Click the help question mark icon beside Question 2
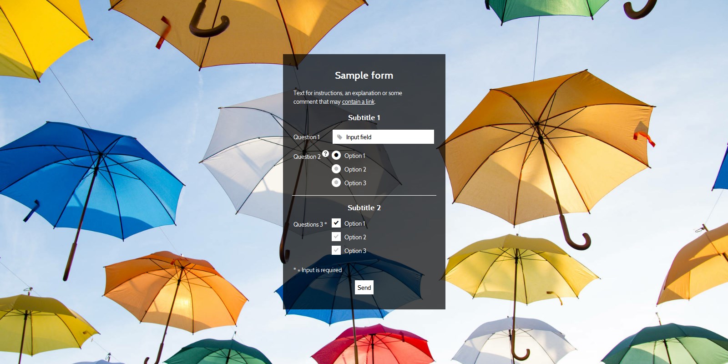This screenshot has width=728, height=364. tap(325, 153)
